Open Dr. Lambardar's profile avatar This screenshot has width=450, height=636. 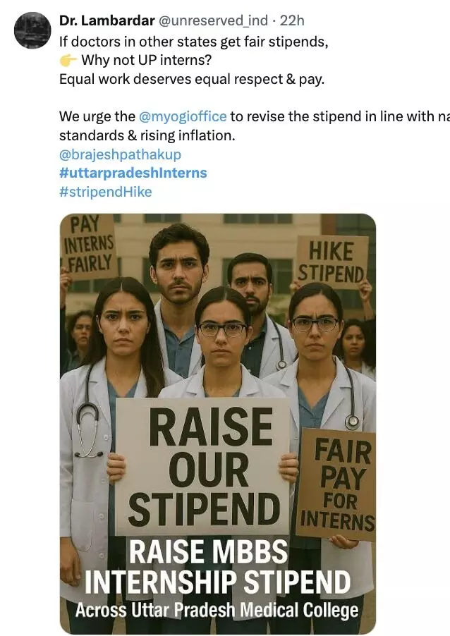32,30
